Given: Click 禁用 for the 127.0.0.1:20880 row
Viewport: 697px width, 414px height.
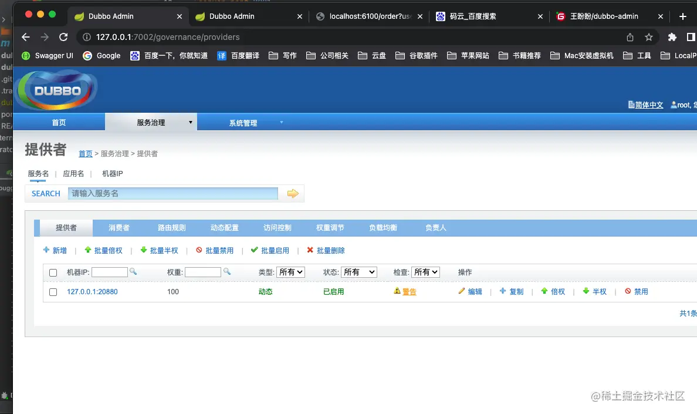Looking at the screenshot, I should 637,292.
